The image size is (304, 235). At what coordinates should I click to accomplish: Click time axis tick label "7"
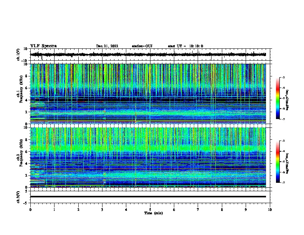pyautogui.click(x=198, y=210)
